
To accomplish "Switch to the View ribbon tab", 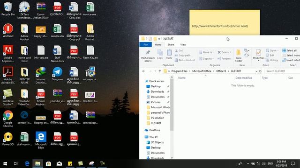I will click(183, 45).
